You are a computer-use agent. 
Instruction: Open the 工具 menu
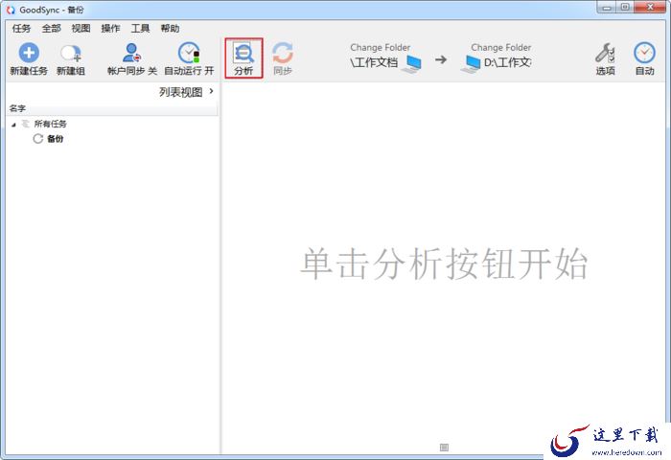140,29
